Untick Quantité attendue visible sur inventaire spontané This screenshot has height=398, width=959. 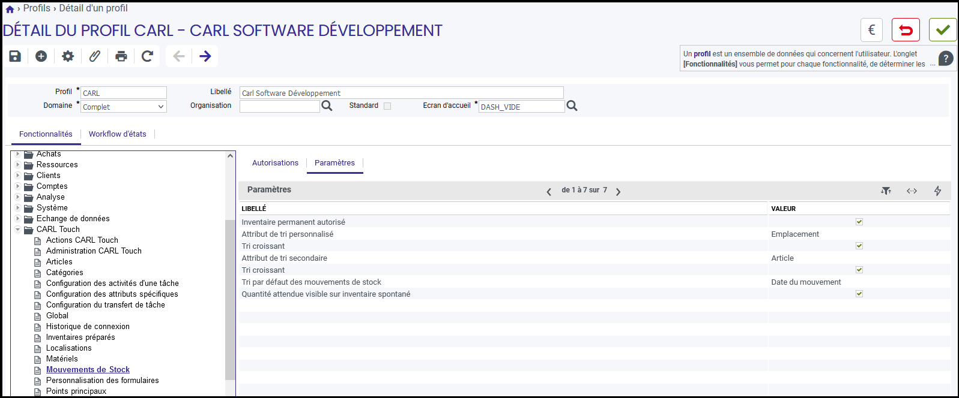859,294
